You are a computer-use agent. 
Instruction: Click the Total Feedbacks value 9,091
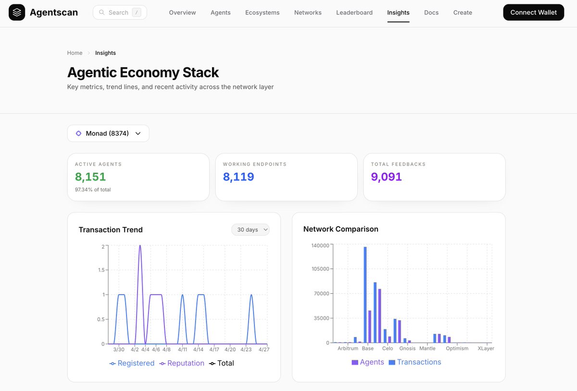tap(387, 177)
